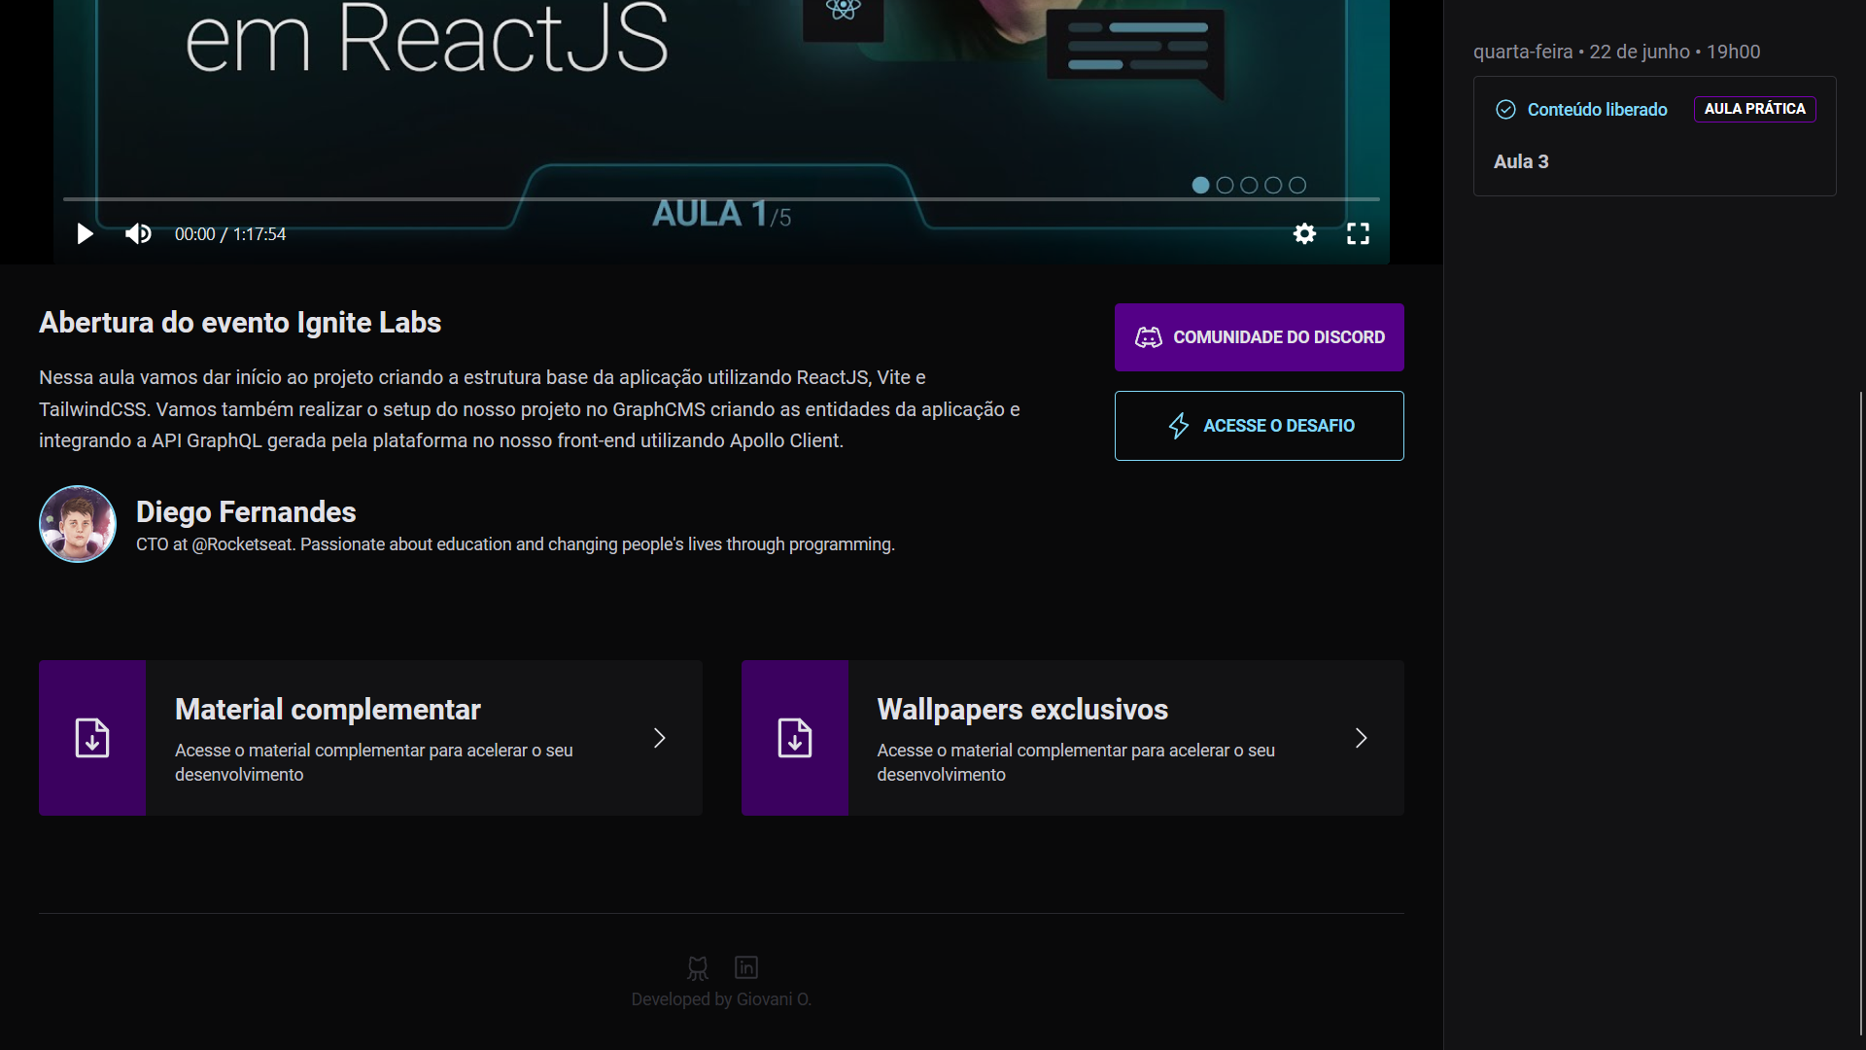
Task: Select the first slide indicator dot
Action: [x=1200, y=185]
